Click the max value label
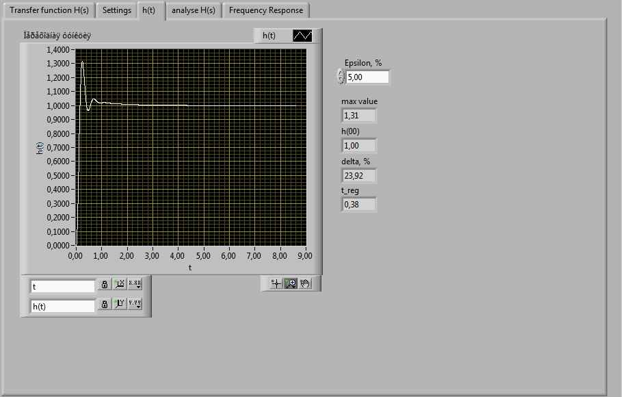The width and height of the screenshot is (623, 397). click(360, 101)
